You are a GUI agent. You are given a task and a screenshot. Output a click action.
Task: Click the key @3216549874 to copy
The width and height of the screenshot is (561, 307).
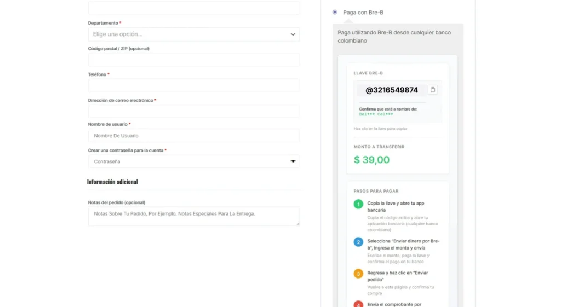click(392, 90)
